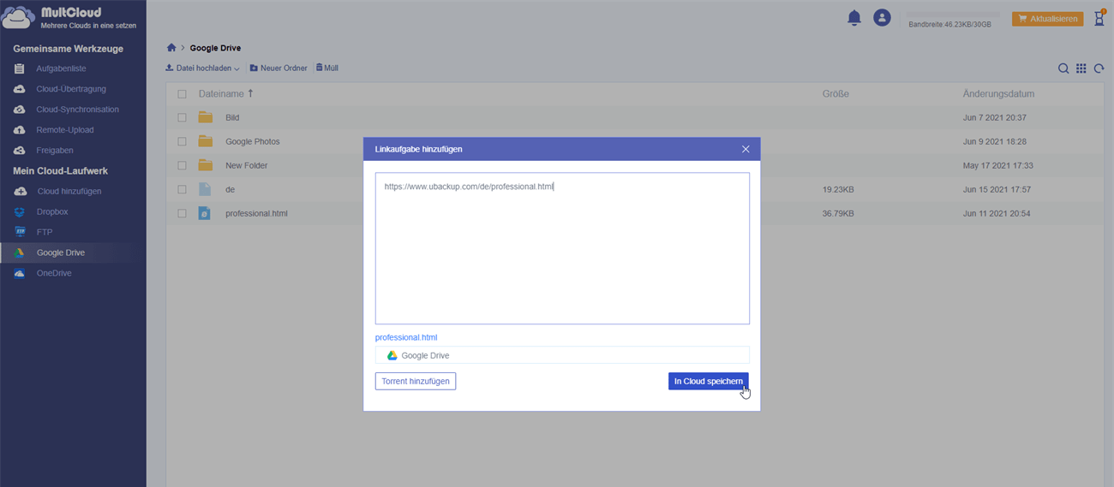Open Freigaben in the sidebar
This screenshot has width=1114, height=487.
click(55, 151)
